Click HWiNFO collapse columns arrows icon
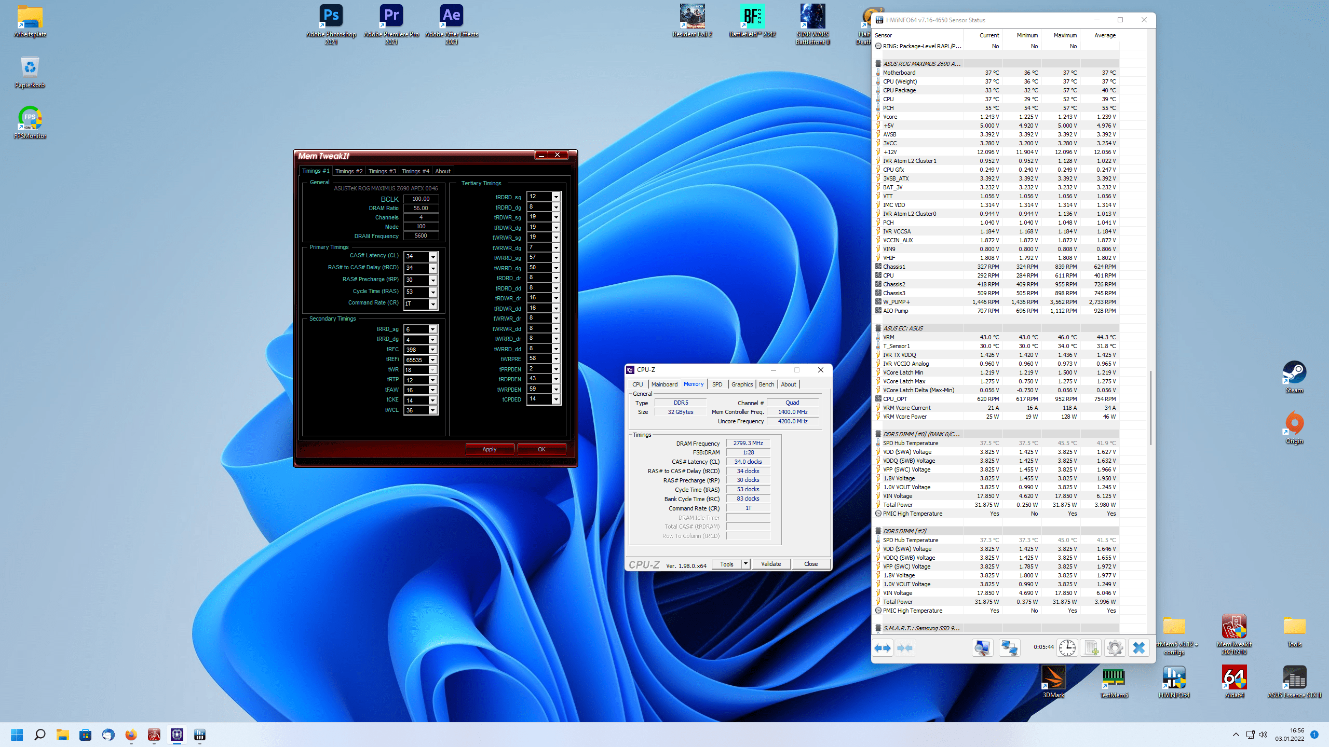Viewport: 1329px width, 747px height. (905, 647)
